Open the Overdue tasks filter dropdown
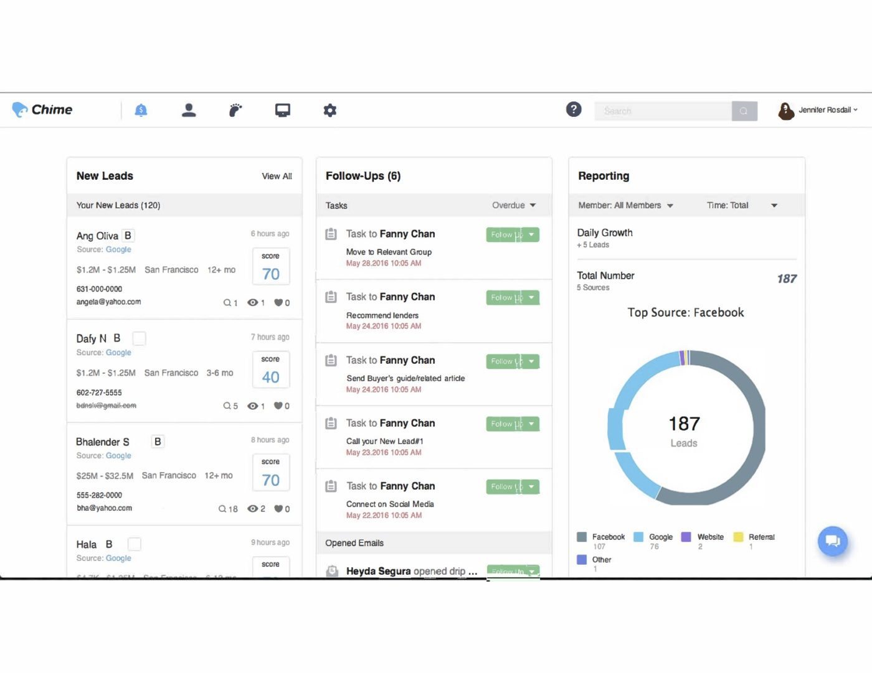Viewport: 872px width, 673px height. [x=513, y=205]
